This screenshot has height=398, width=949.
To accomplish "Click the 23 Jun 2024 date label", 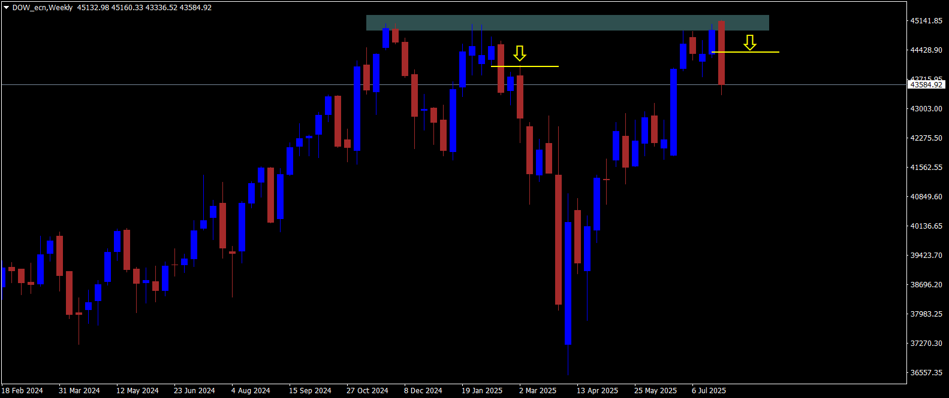I will [194, 391].
